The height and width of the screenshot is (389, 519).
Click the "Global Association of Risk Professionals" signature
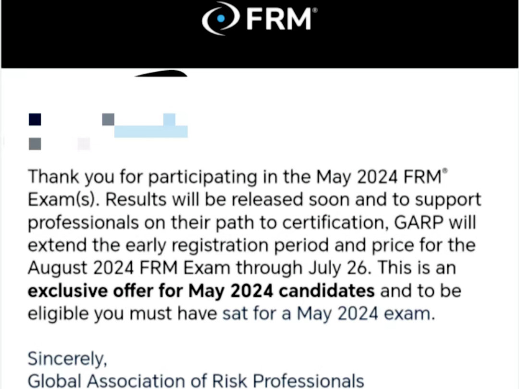(196, 381)
